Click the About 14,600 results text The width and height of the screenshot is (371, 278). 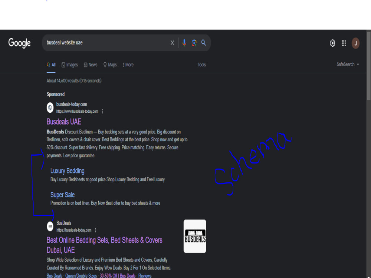(x=74, y=81)
